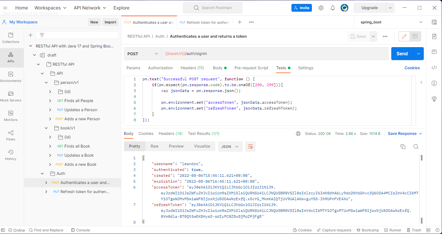Toggle word wrap in response body
This screenshot has width=442, height=234.
pyautogui.click(x=250, y=147)
